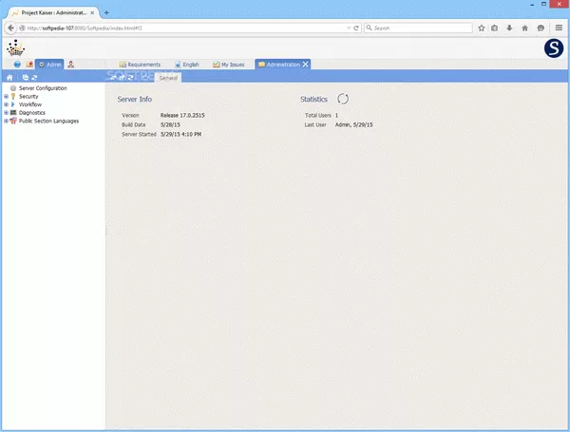Viewport: 570px width, 432px height.
Task: Expand the Diagnostics tree node
Action: pyautogui.click(x=7, y=113)
